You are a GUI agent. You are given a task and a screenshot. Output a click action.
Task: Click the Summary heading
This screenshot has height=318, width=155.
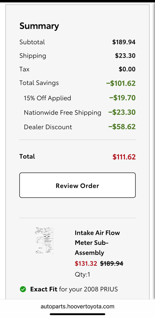pyautogui.click(x=39, y=26)
